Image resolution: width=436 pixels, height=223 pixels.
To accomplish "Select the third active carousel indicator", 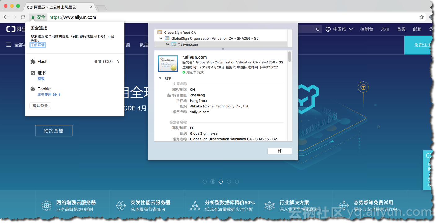I will coord(221,181).
